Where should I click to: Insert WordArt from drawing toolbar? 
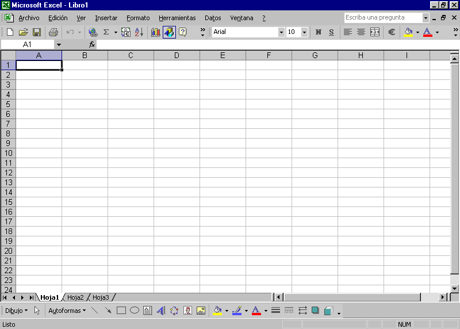161,311
